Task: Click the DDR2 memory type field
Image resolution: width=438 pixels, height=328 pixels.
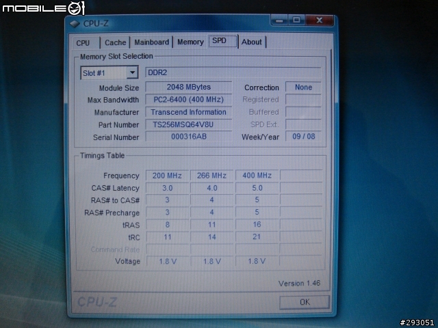Action: (233, 72)
